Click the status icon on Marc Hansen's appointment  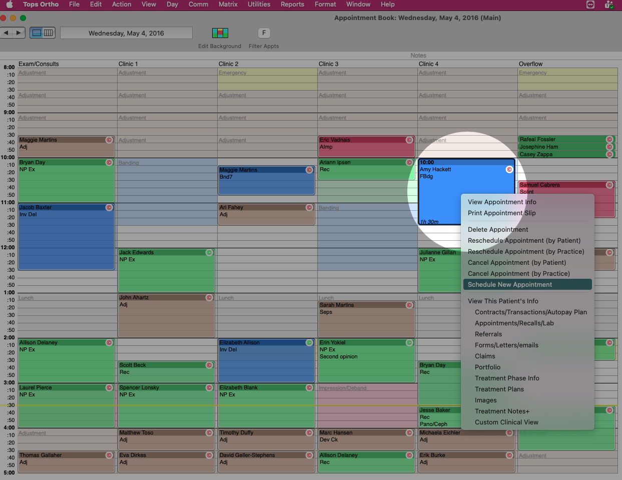pyautogui.click(x=409, y=433)
